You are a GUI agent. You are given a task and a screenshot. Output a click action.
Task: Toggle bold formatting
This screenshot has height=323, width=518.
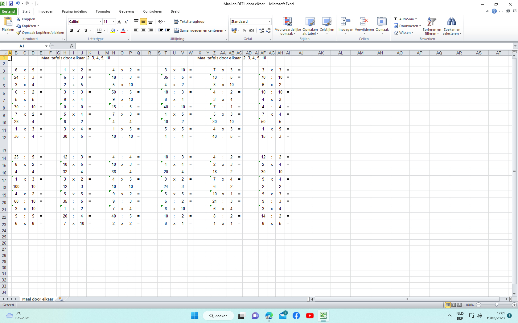[x=72, y=30]
